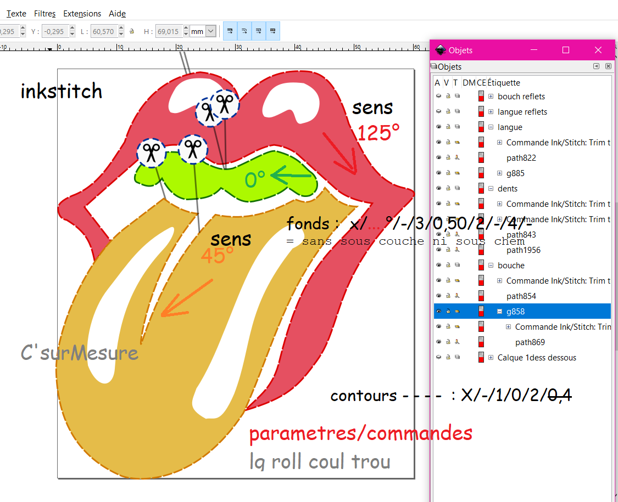Click the path type icon of path822
618x502 pixels.
point(457,157)
